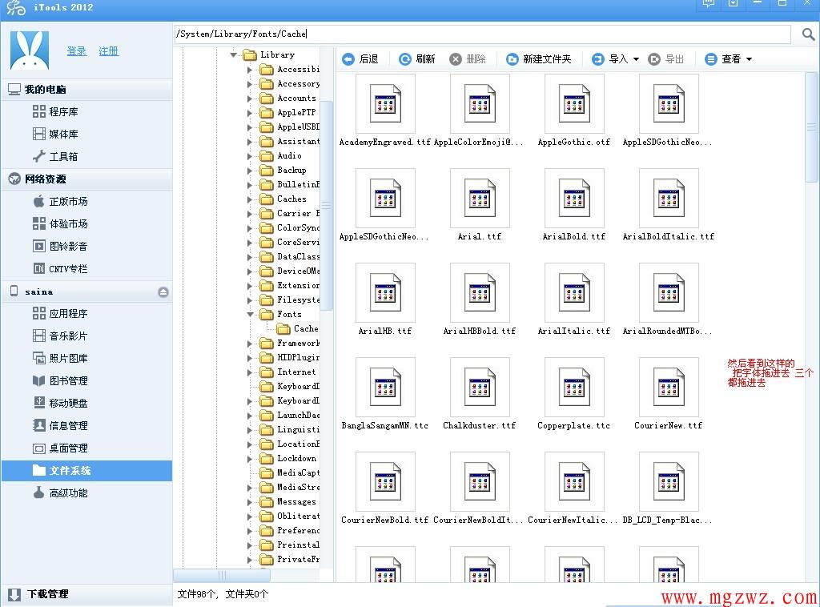Select file CourierNew.ttf

click(x=669, y=394)
